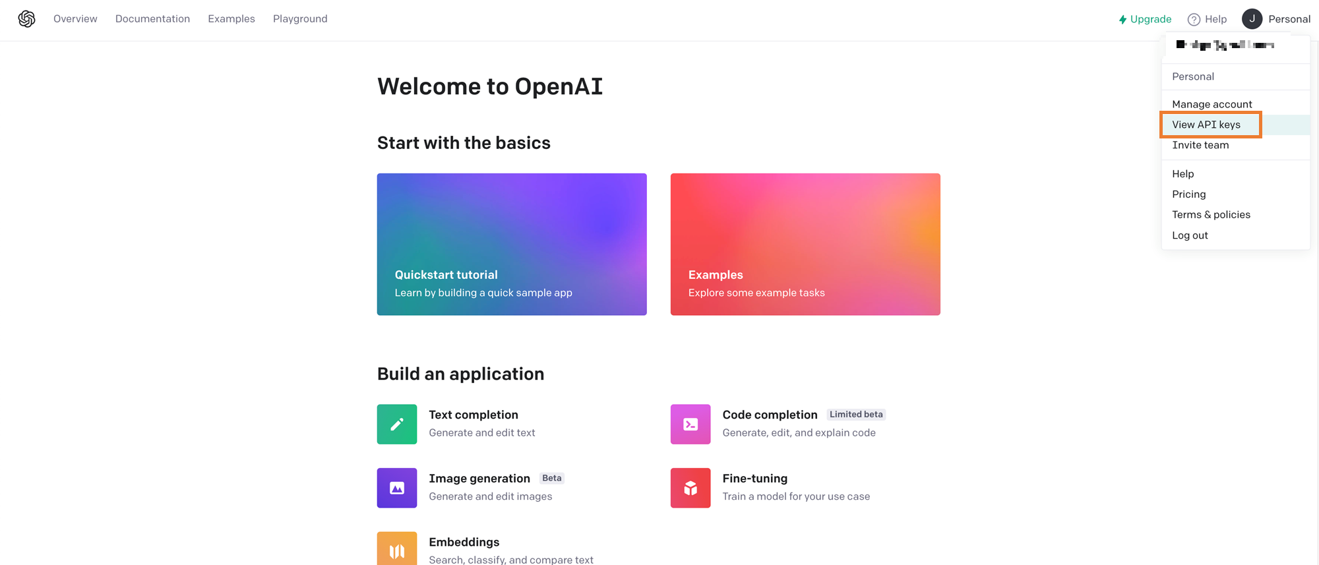
Task: Click the 'Start with the basics' heading
Action: 464,143
